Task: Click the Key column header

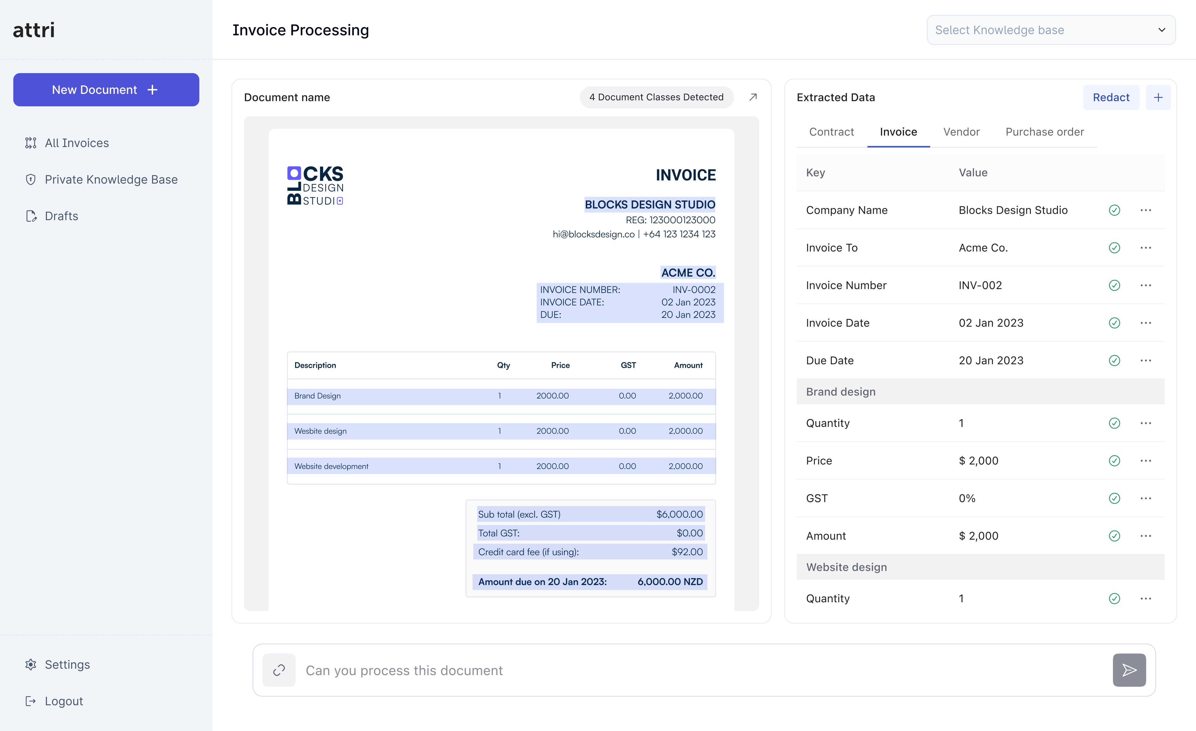Action: pyautogui.click(x=815, y=172)
